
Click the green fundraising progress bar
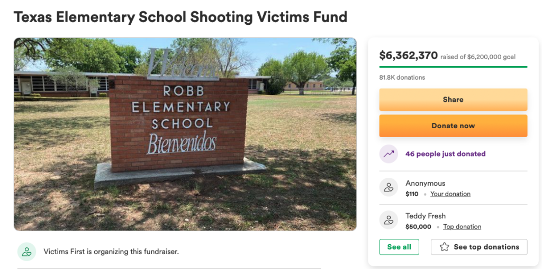tap(453, 67)
